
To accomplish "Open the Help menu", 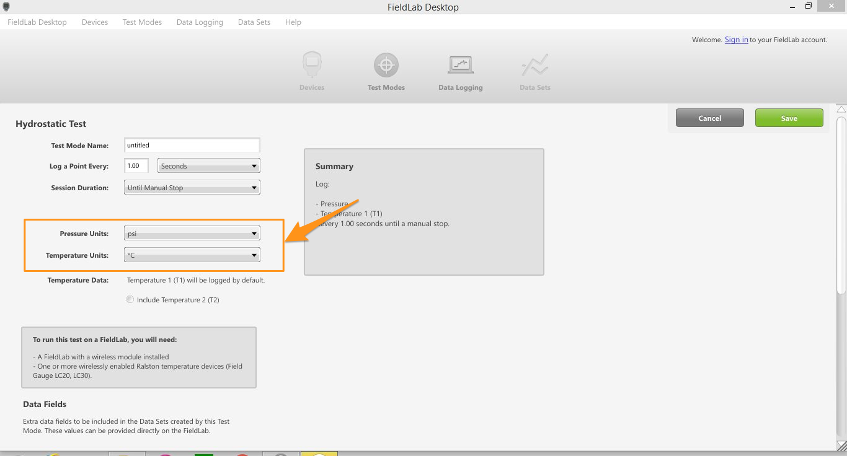I will click(293, 22).
